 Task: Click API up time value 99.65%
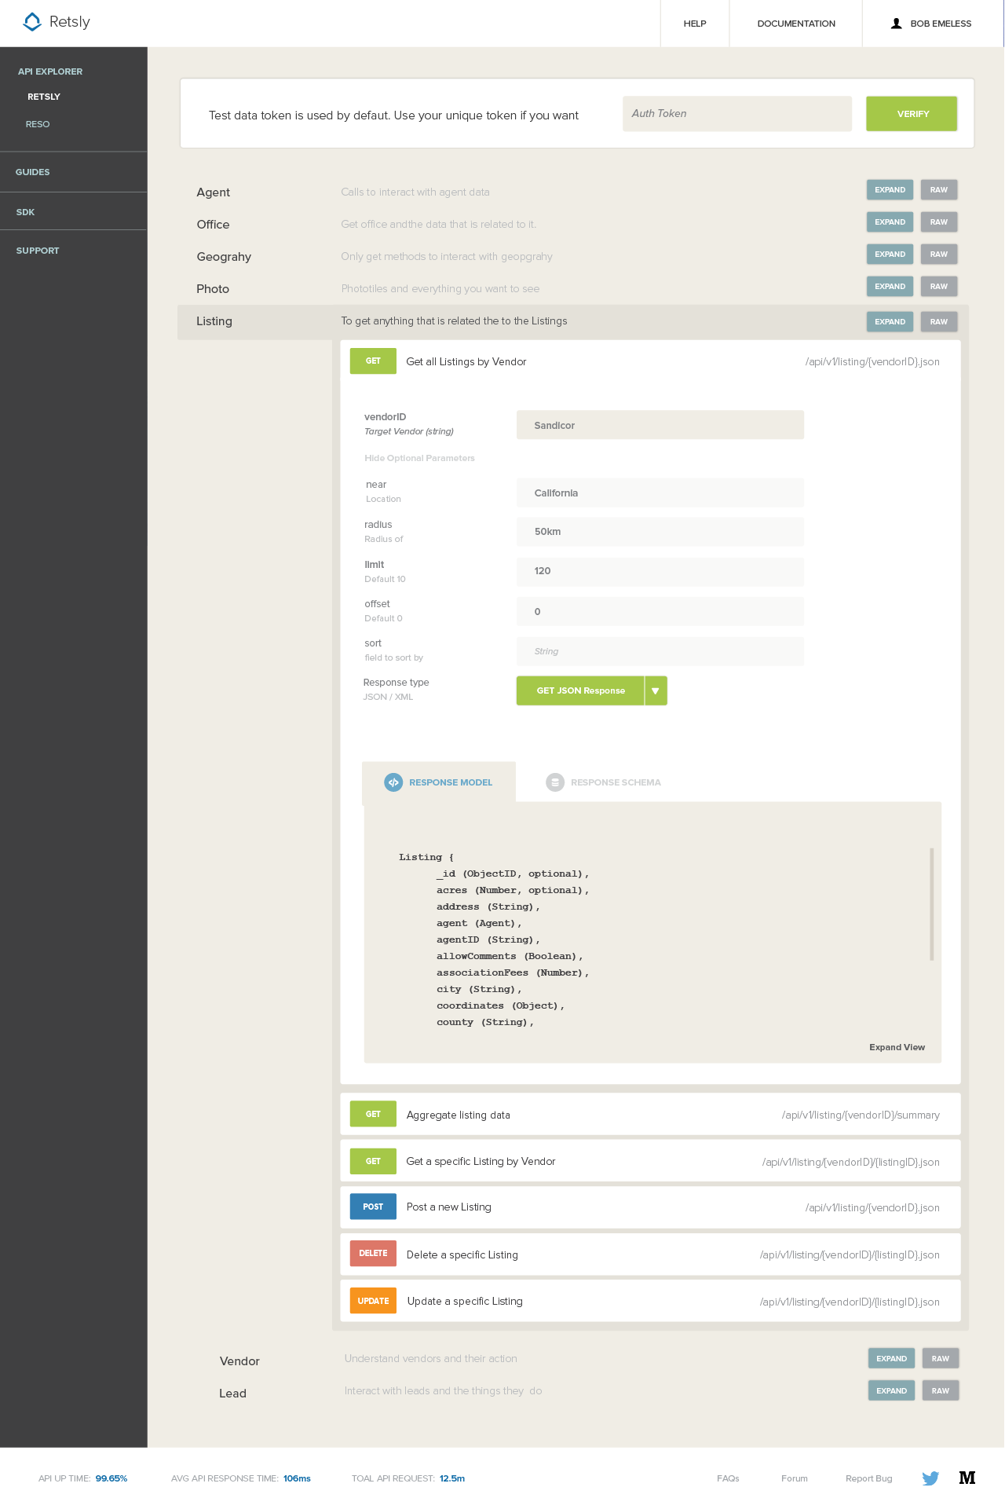pos(111,1478)
